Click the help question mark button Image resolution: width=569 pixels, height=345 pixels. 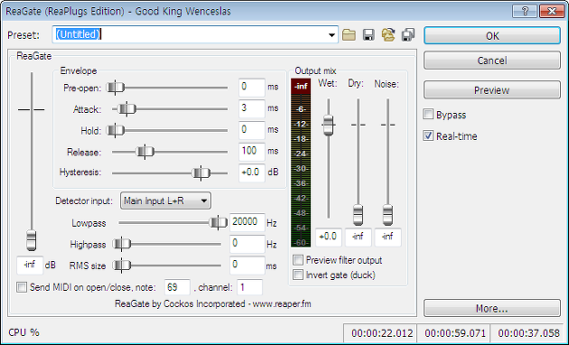525,11
